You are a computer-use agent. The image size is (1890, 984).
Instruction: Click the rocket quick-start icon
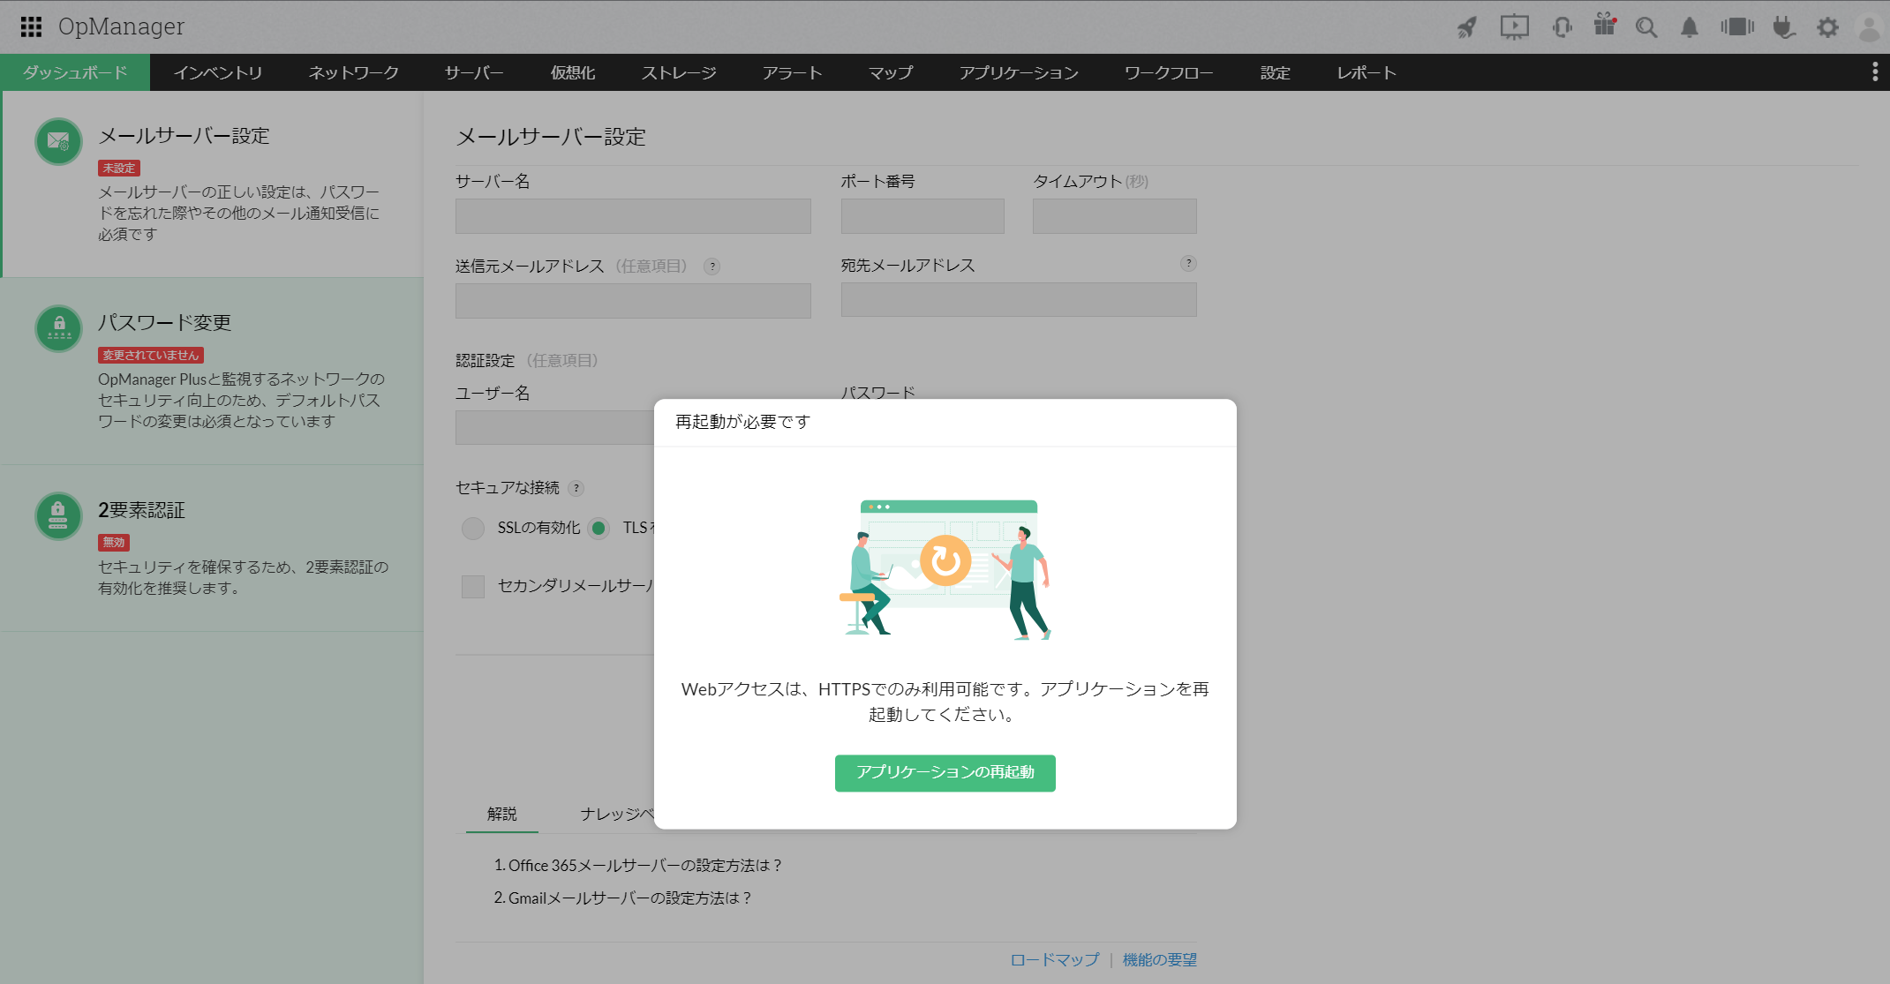(1466, 27)
